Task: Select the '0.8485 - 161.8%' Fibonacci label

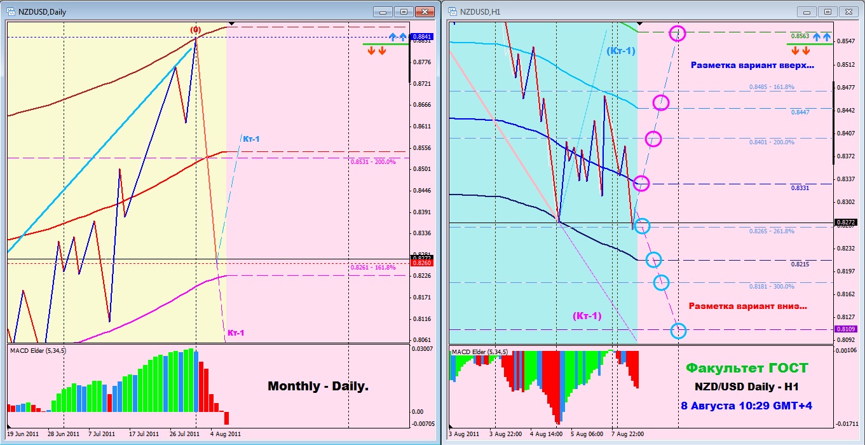Action: 771,86
